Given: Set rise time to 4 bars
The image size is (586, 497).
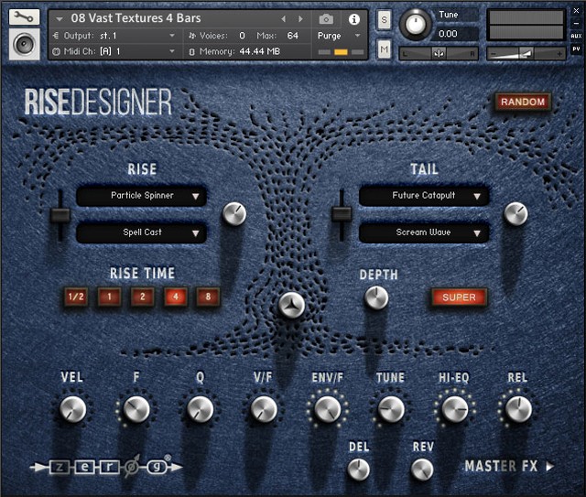Looking at the screenshot, I should [x=175, y=297].
